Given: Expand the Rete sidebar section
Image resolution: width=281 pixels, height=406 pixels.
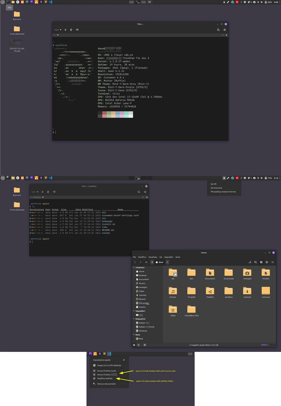Looking at the screenshot, I should pos(134,335).
